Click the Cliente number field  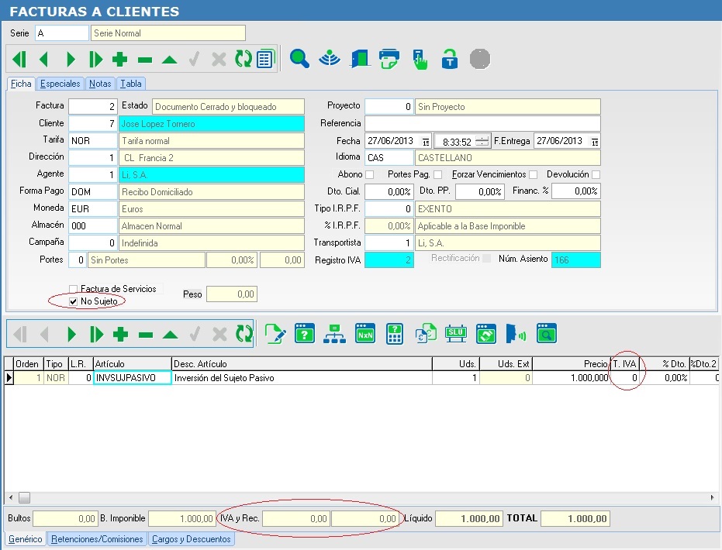93,124
